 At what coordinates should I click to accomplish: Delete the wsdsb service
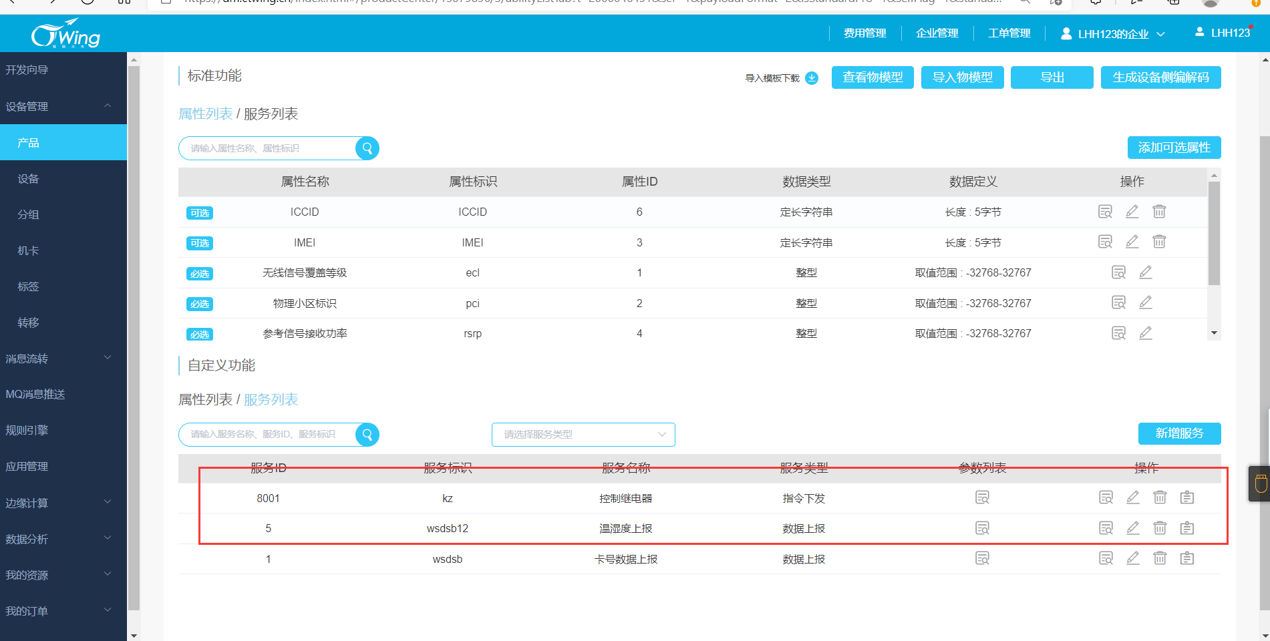1160,558
